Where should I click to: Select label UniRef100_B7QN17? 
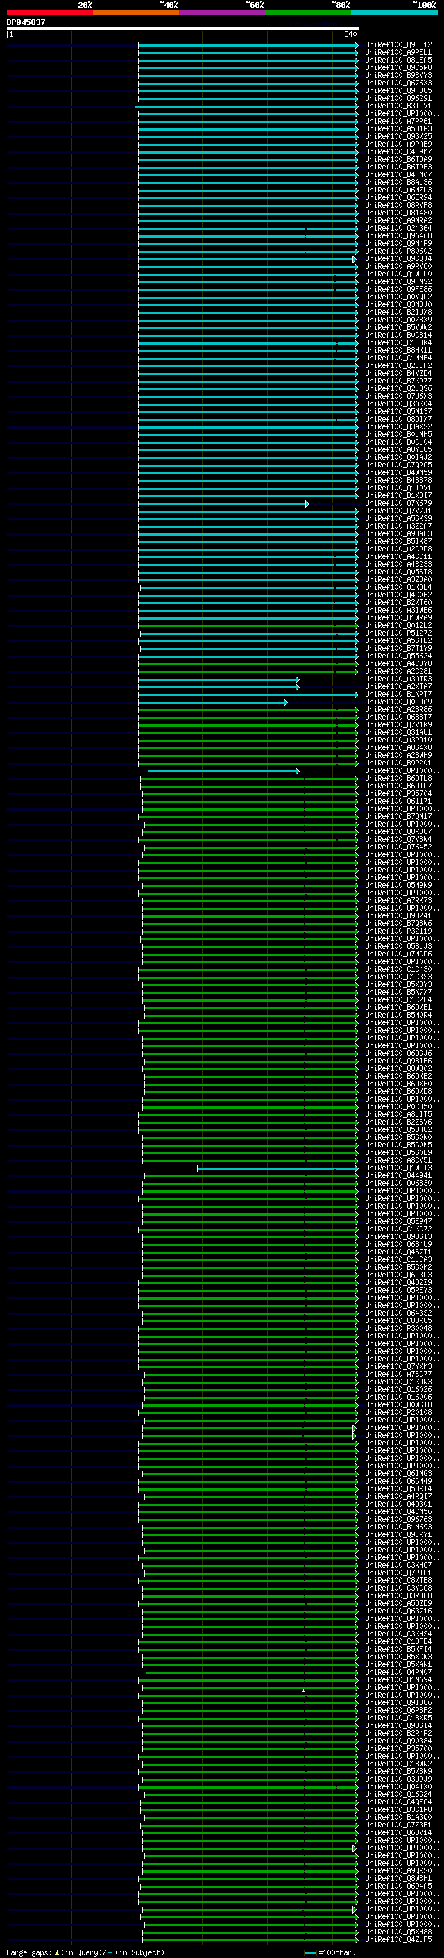pos(398,816)
